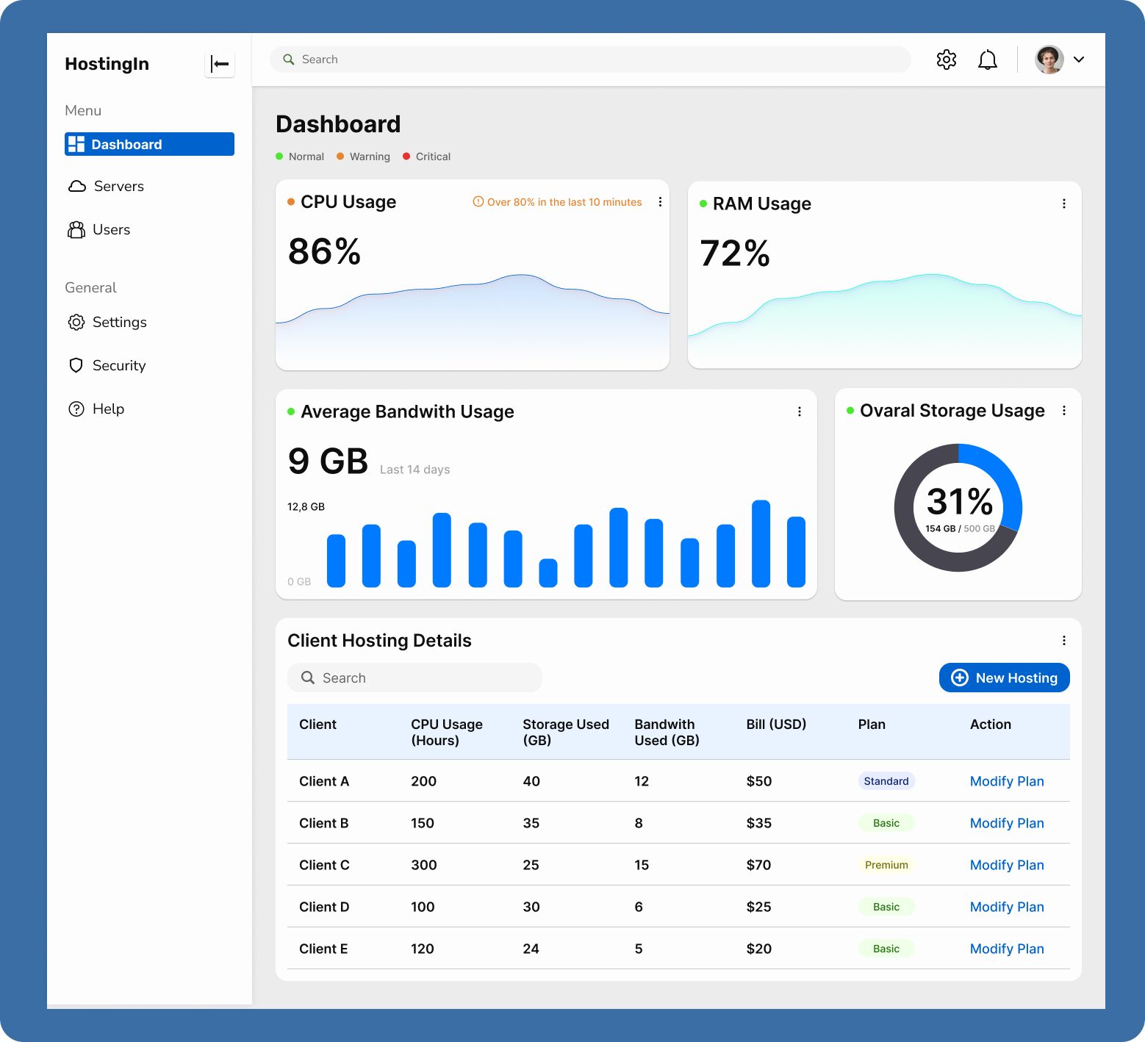Screen dimensions: 1145x1042
Task: Open the notifications bell
Action: [x=987, y=60]
